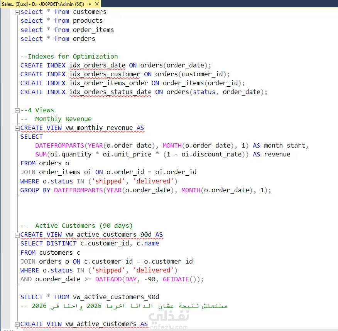Image resolution: width=338 pixels, height=331 pixels.
Task: Click vw_active_customers_90d in CREATE VIEW line
Action: (108, 235)
